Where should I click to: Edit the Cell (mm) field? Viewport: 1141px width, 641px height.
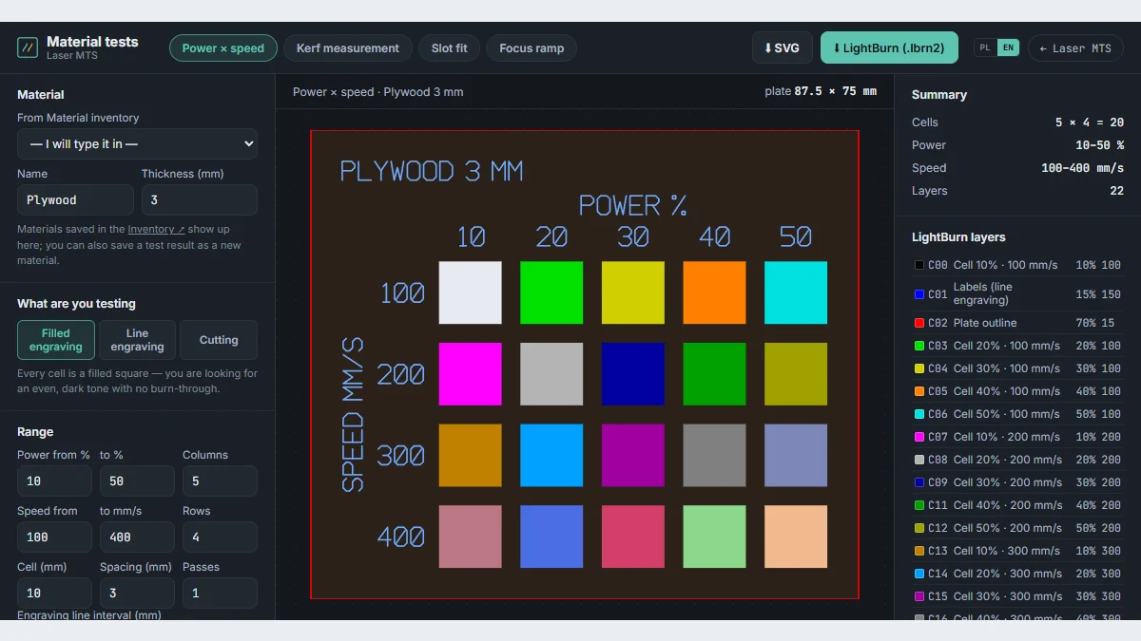click(54, 593)
